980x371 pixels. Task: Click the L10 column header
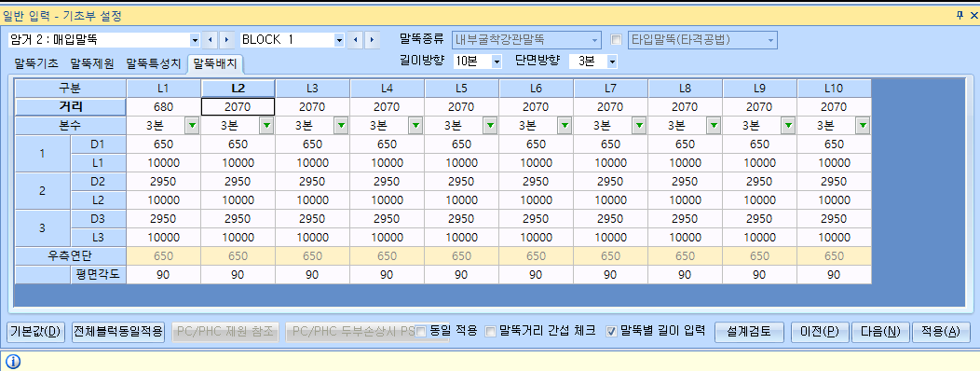point(834,89)
